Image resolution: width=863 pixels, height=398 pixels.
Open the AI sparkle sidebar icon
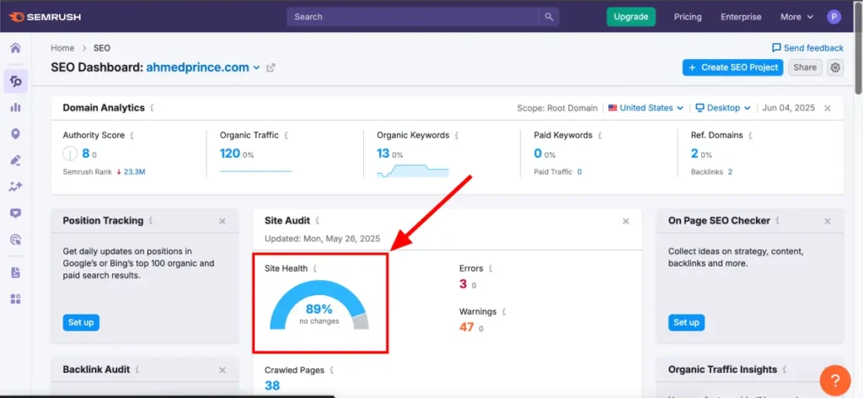pos(15,186)
